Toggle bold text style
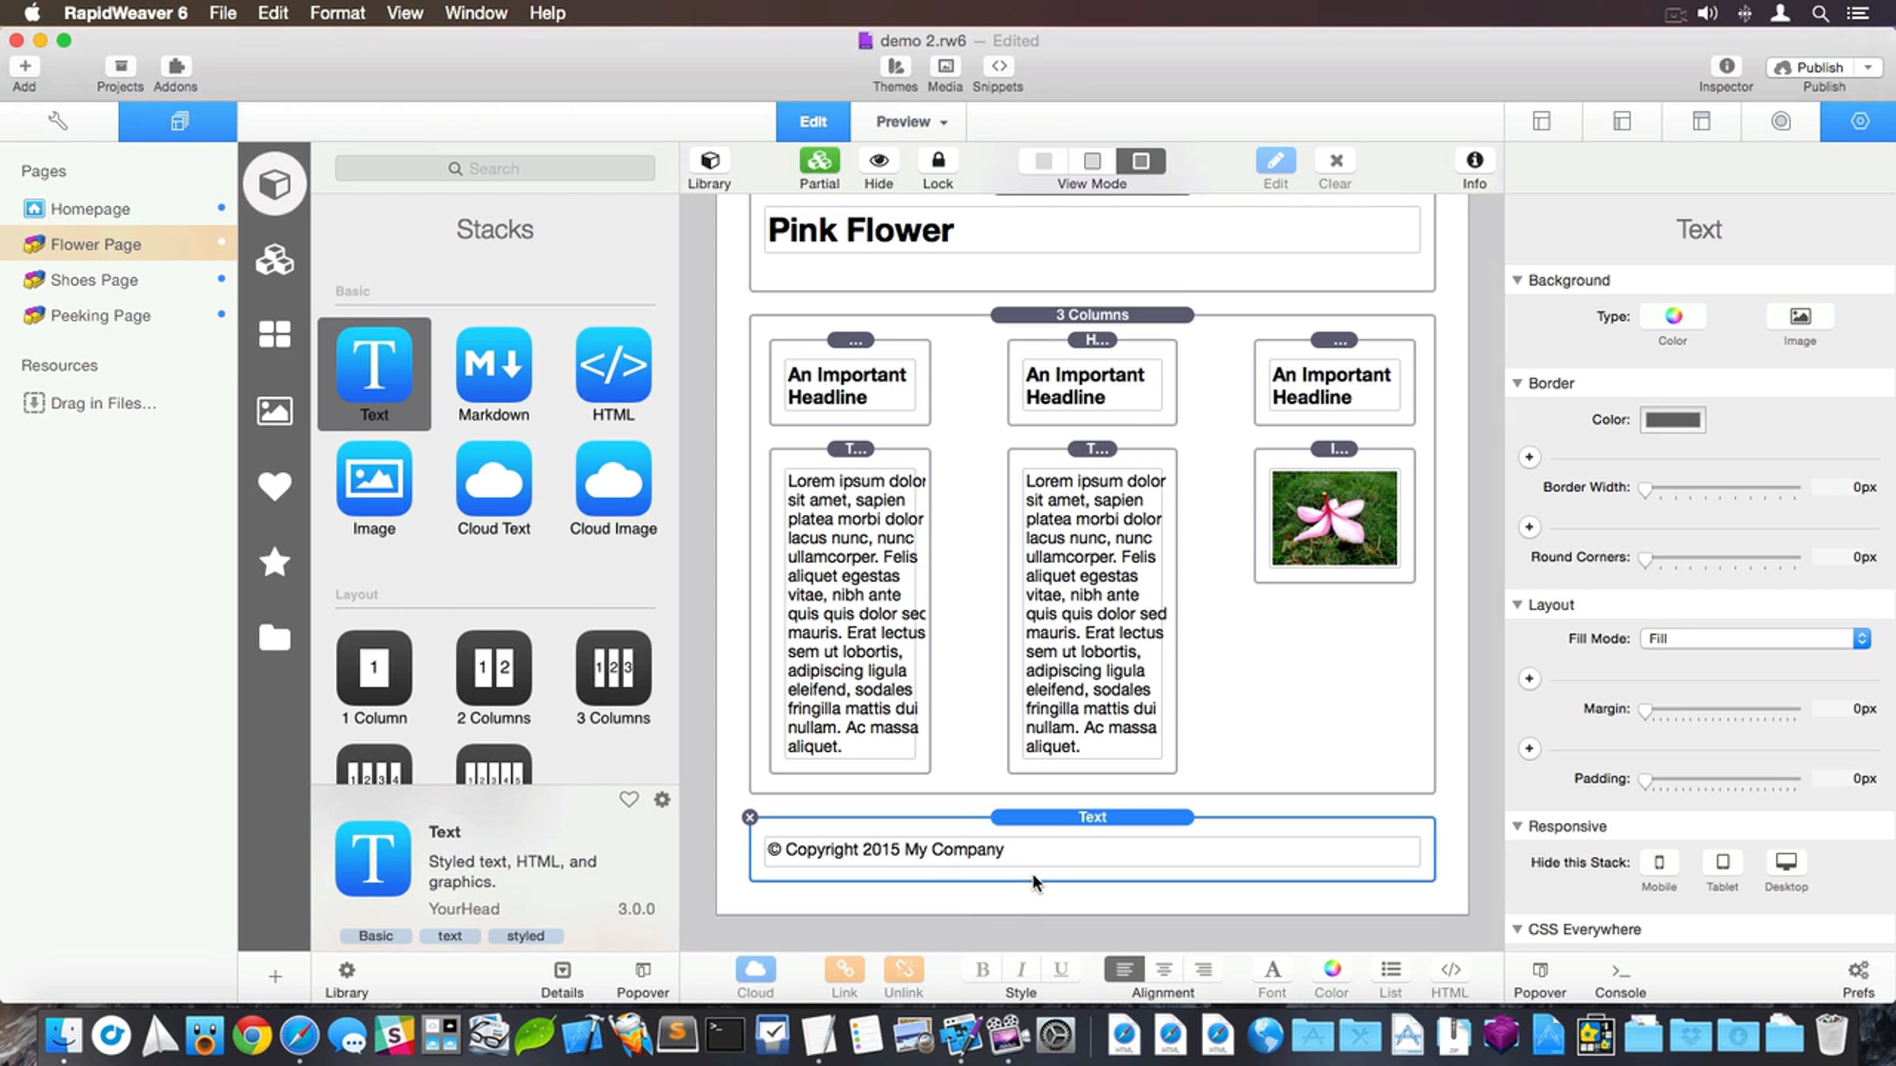The height and width of the screenshot is (1066, 1896). pyautogui.click(x=982, y=969)
